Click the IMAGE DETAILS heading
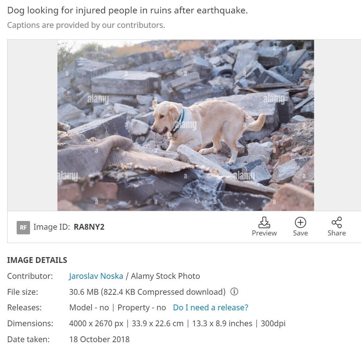This screenshot has width=361, height=349. [x=37, y=260]
